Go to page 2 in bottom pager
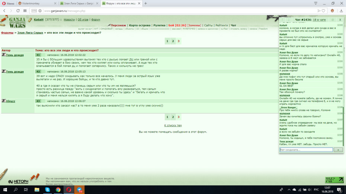 click(x=173, y=117)
